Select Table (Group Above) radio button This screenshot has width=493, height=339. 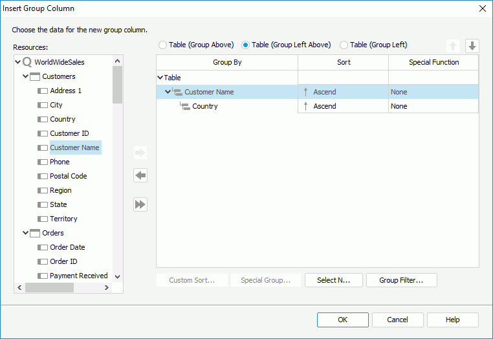(162, 45)
